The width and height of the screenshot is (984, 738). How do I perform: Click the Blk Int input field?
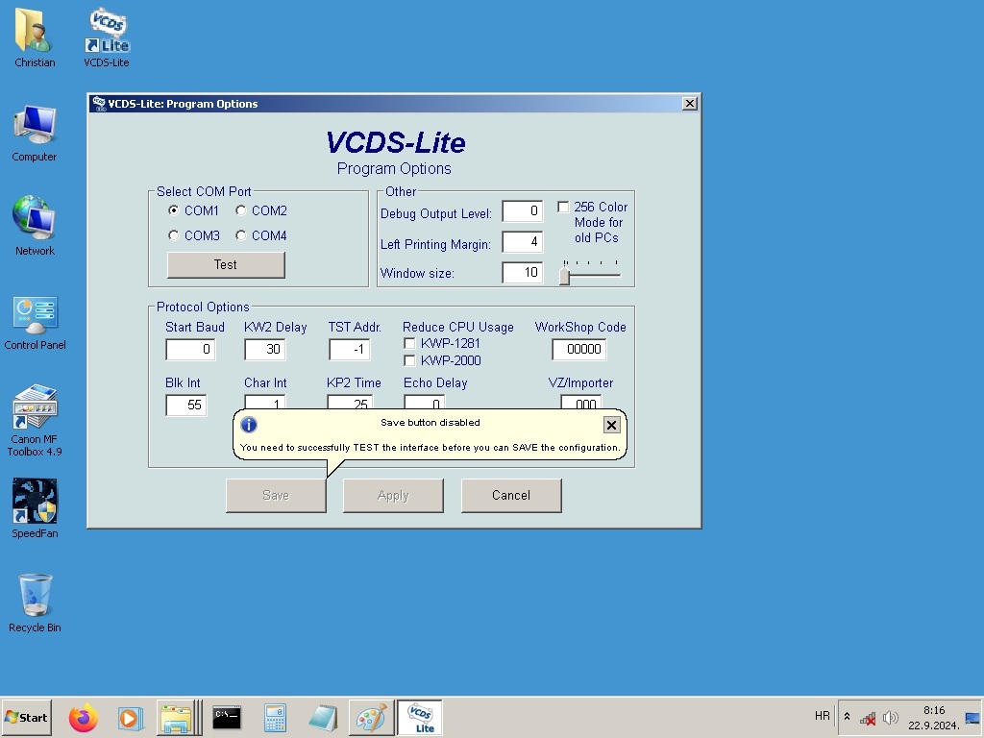(x=185, y=406)
